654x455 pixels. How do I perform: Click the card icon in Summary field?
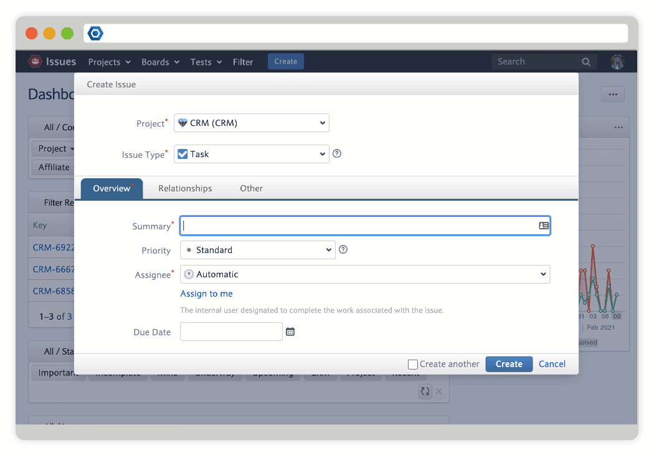(544, 226)
